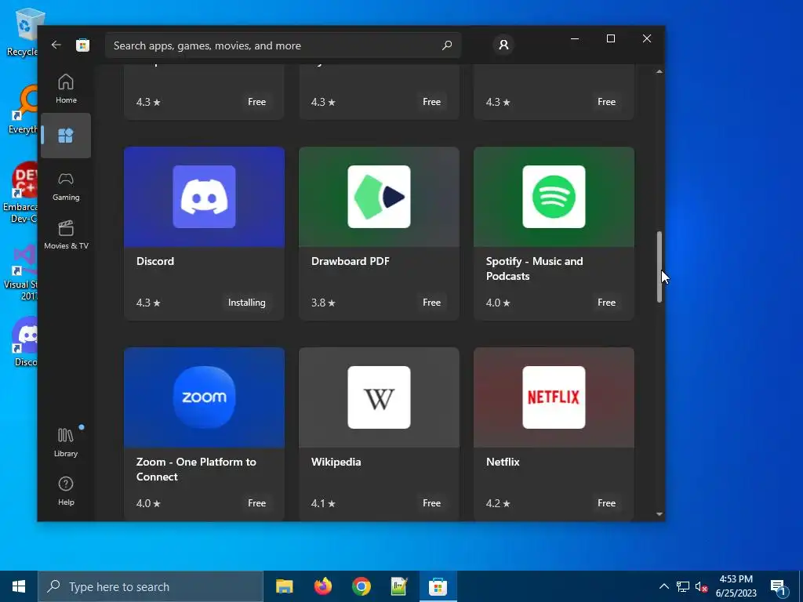Click the Installing status on Discord card
The image size is (803, 602).
click(246, 303)
